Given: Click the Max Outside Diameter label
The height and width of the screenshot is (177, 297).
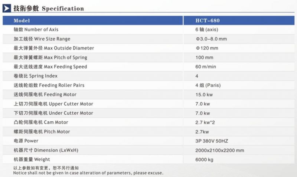Looking at the screenshot, I should pyautogui.click(x=54, y=48).
